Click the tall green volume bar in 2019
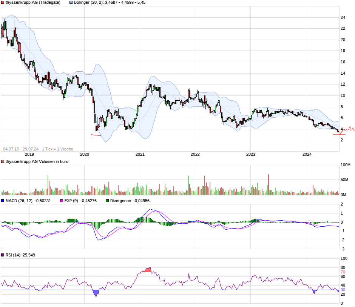Viewport: 355px width, 307px height. tap(48, 185)
